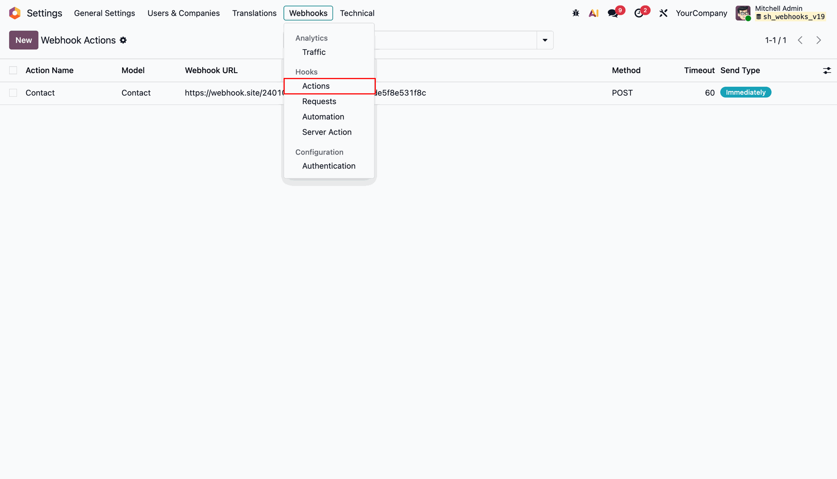Click Mitchell Admin avatar
This screenshot has height=479, width=837.
[x=743, y=13]
